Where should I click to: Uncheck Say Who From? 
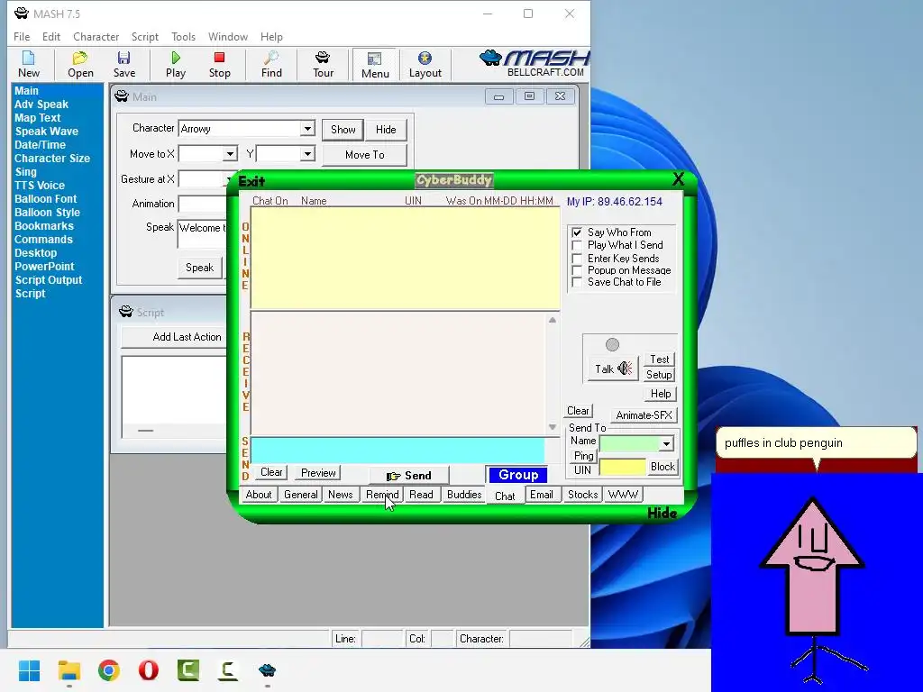577,232
